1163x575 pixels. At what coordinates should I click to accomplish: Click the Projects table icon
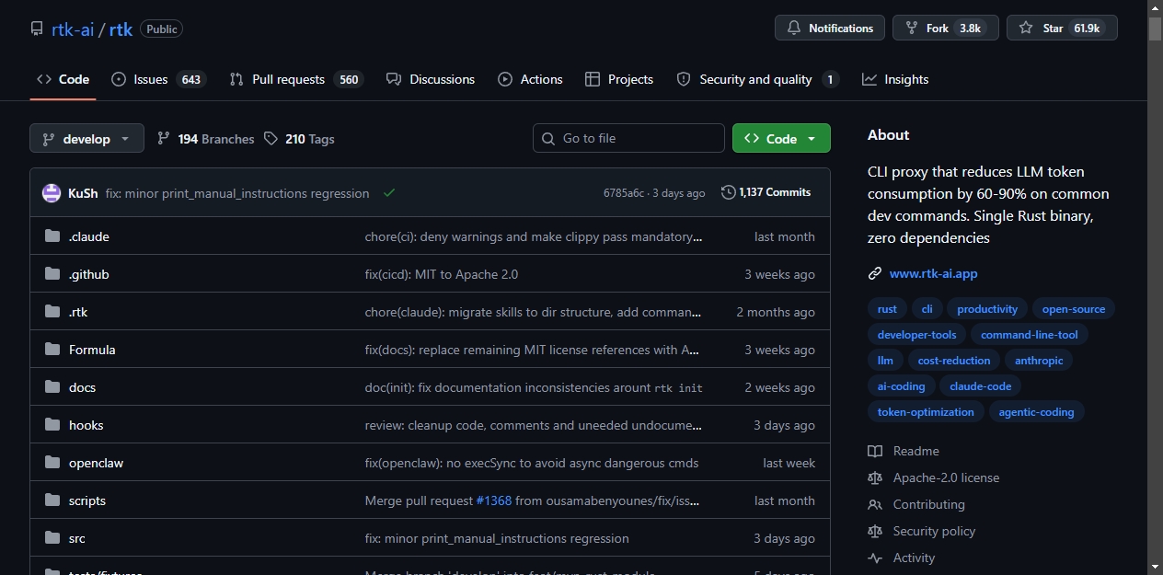coord(593,79)
